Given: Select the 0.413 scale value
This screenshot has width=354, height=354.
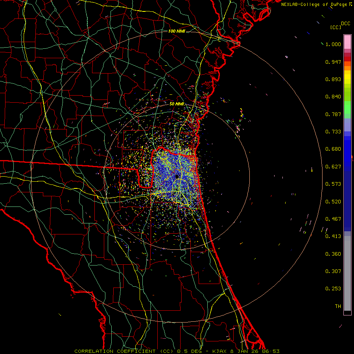Looking at the screenshot, I should (333, 236).
